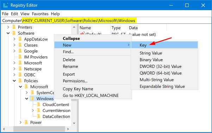The height and width of the screenshot is (133, 212).
Task: Click the (Default) string value icon
Action: (82, 33)
